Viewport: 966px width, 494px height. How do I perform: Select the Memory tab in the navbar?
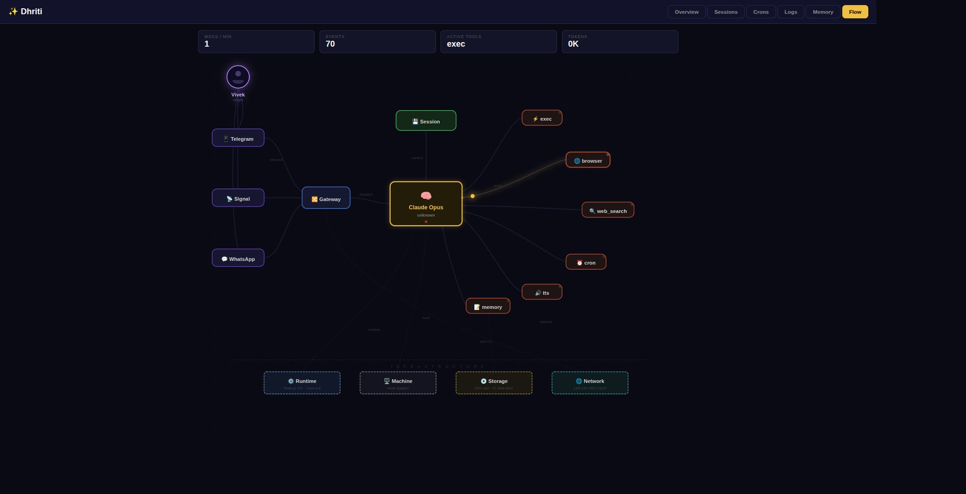(x=823, y=12)
